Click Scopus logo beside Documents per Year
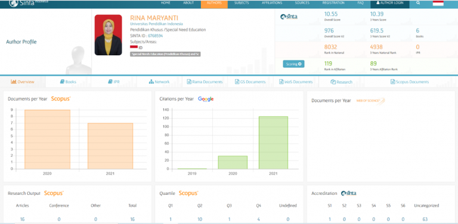The width and height of the screenshot is (458, 224). (61, 99)
